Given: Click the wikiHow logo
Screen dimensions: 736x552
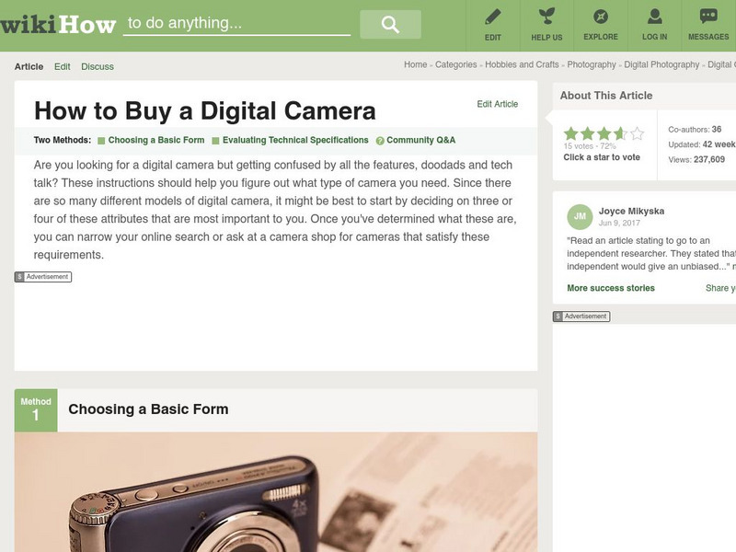Looking at the screenshot, I should [x=58, y=24].
